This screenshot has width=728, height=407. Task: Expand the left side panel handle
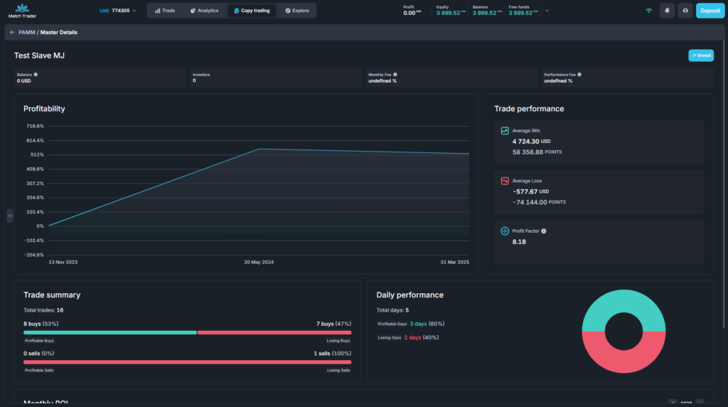(x=10, y=216)
